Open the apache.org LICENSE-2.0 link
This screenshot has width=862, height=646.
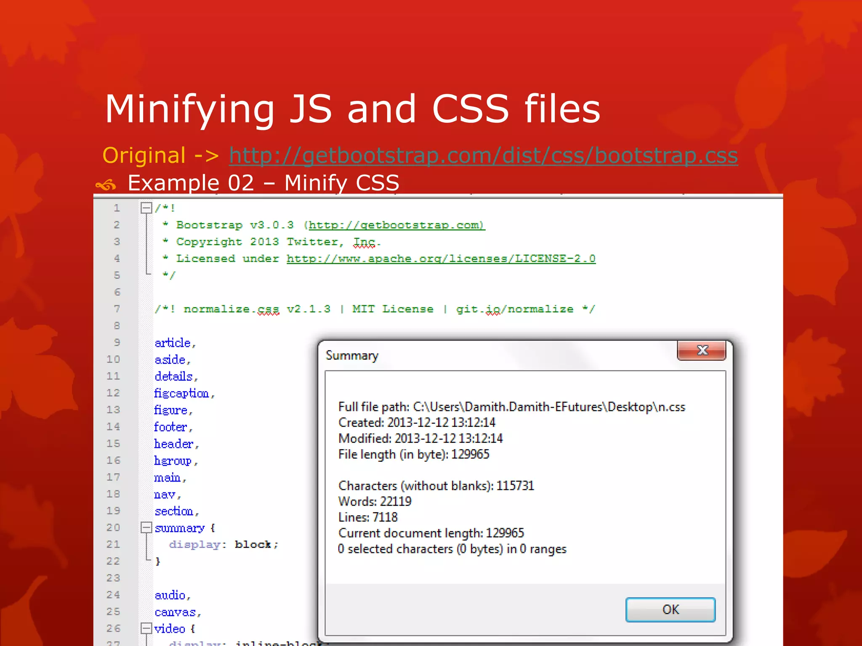pos(441,259)
